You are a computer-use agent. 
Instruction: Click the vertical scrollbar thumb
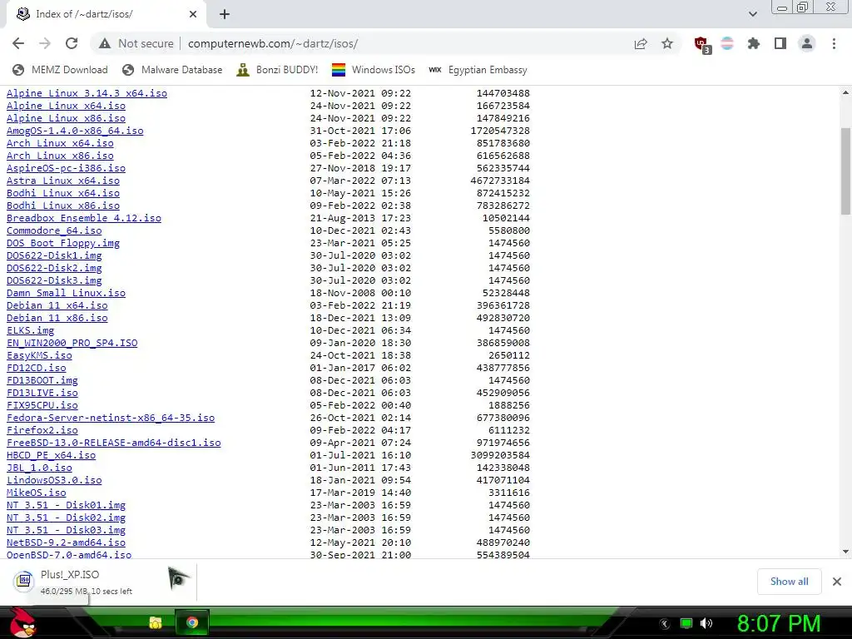pos(845,171)
